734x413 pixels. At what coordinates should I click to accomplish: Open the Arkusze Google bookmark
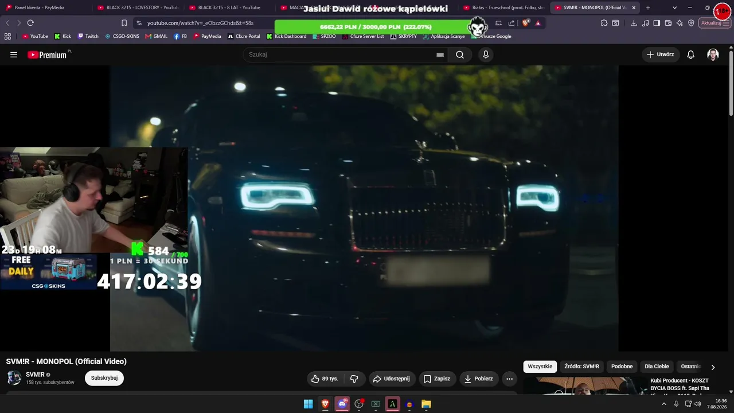pyautogui.click(x=491, y=36)
